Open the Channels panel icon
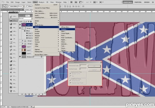This screenshot has height=108, width=155. pyautogui.click(x=11, y=46)
